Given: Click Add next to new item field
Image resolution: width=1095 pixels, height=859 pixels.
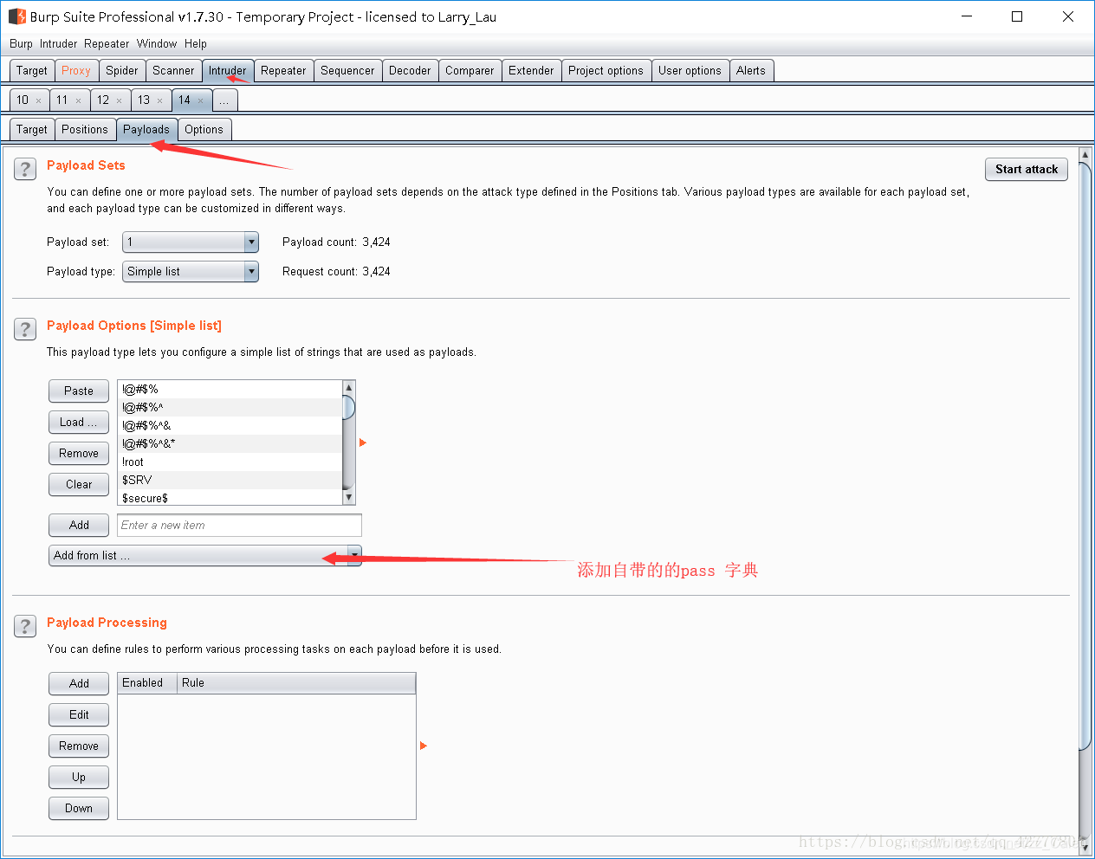Looking at the screenshot, I should click(79, 526).
